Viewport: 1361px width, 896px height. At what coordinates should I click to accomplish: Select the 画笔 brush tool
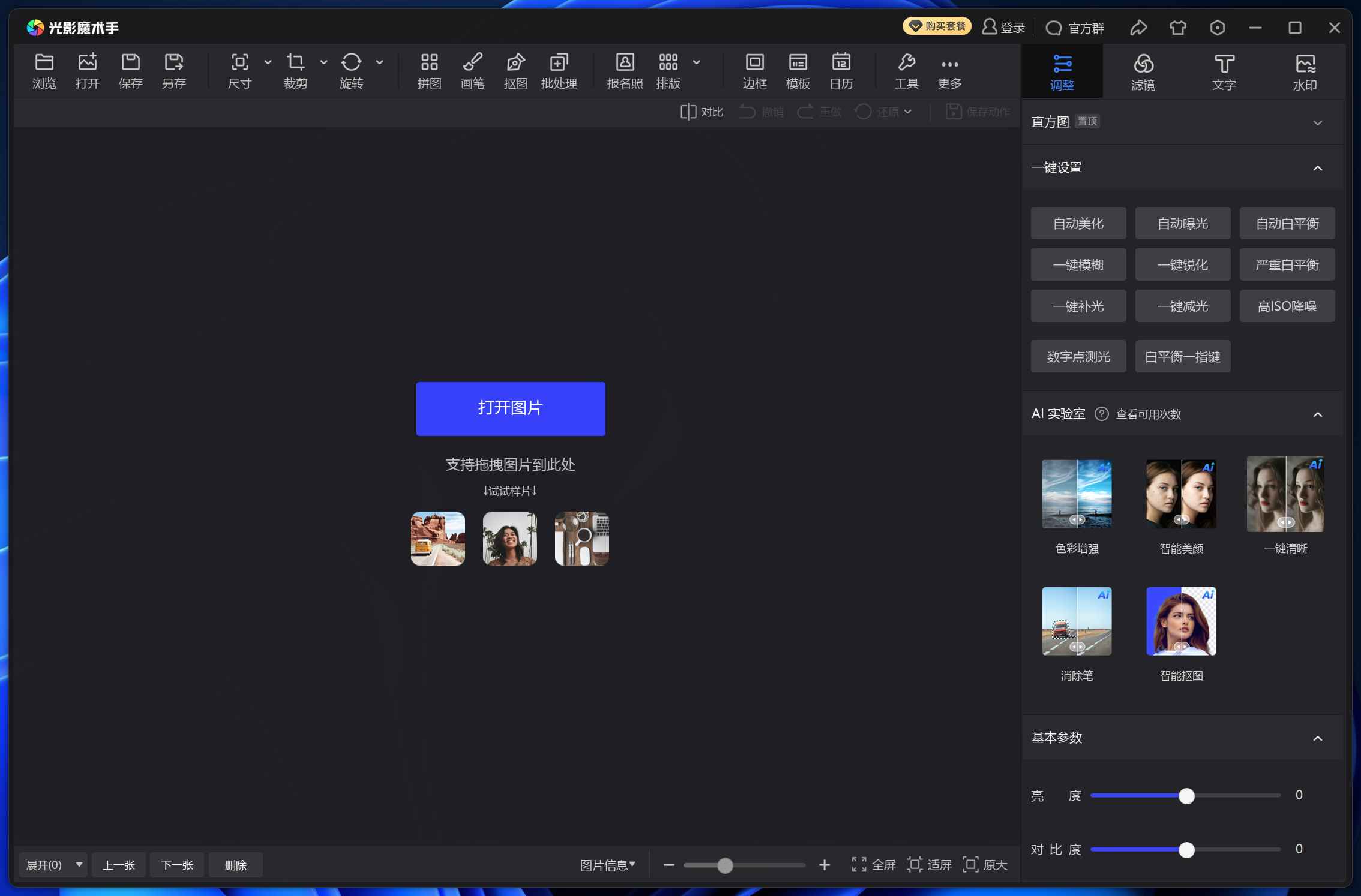click(472, 70)
